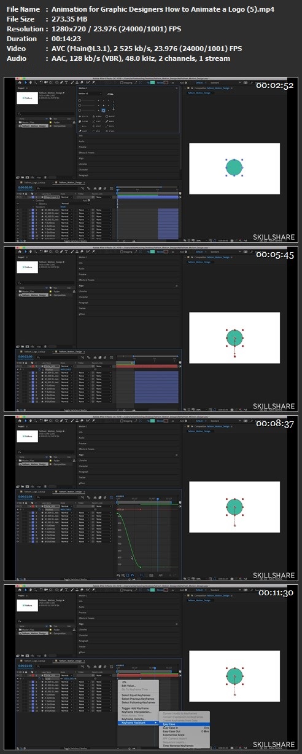302x754 pixels.
Task: Open the Keyframe Assistant menu entry
Action: tap(133, 722)
